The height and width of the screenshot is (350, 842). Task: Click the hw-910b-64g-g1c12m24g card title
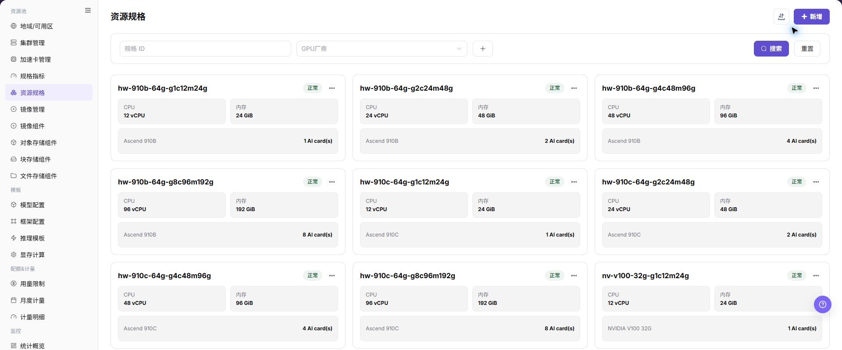coord(163,88)
